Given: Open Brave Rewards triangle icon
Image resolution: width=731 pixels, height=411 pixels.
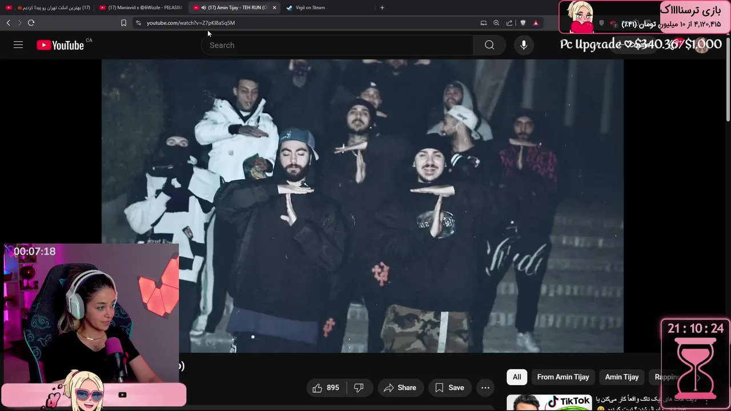Looking at the screenshot, I should click(536, 23).
